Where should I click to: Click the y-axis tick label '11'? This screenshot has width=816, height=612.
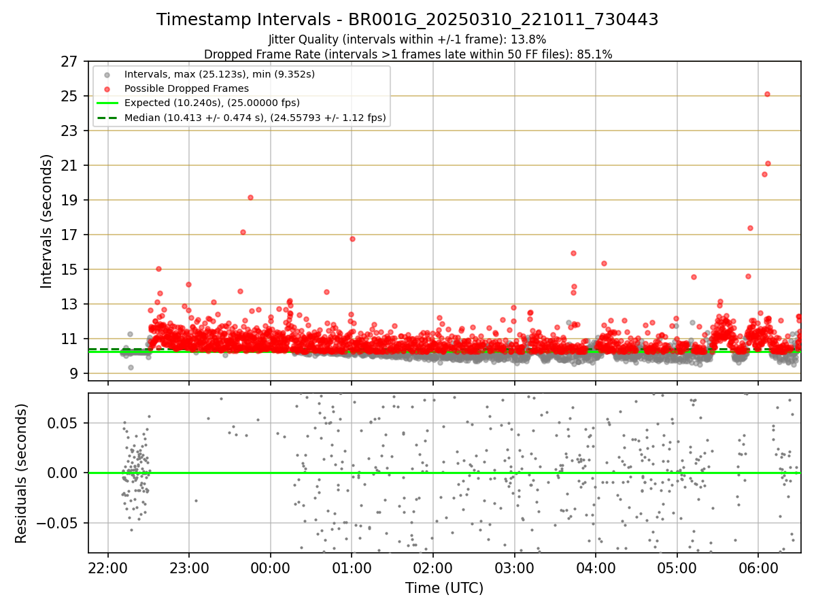(x=70, y=339)
